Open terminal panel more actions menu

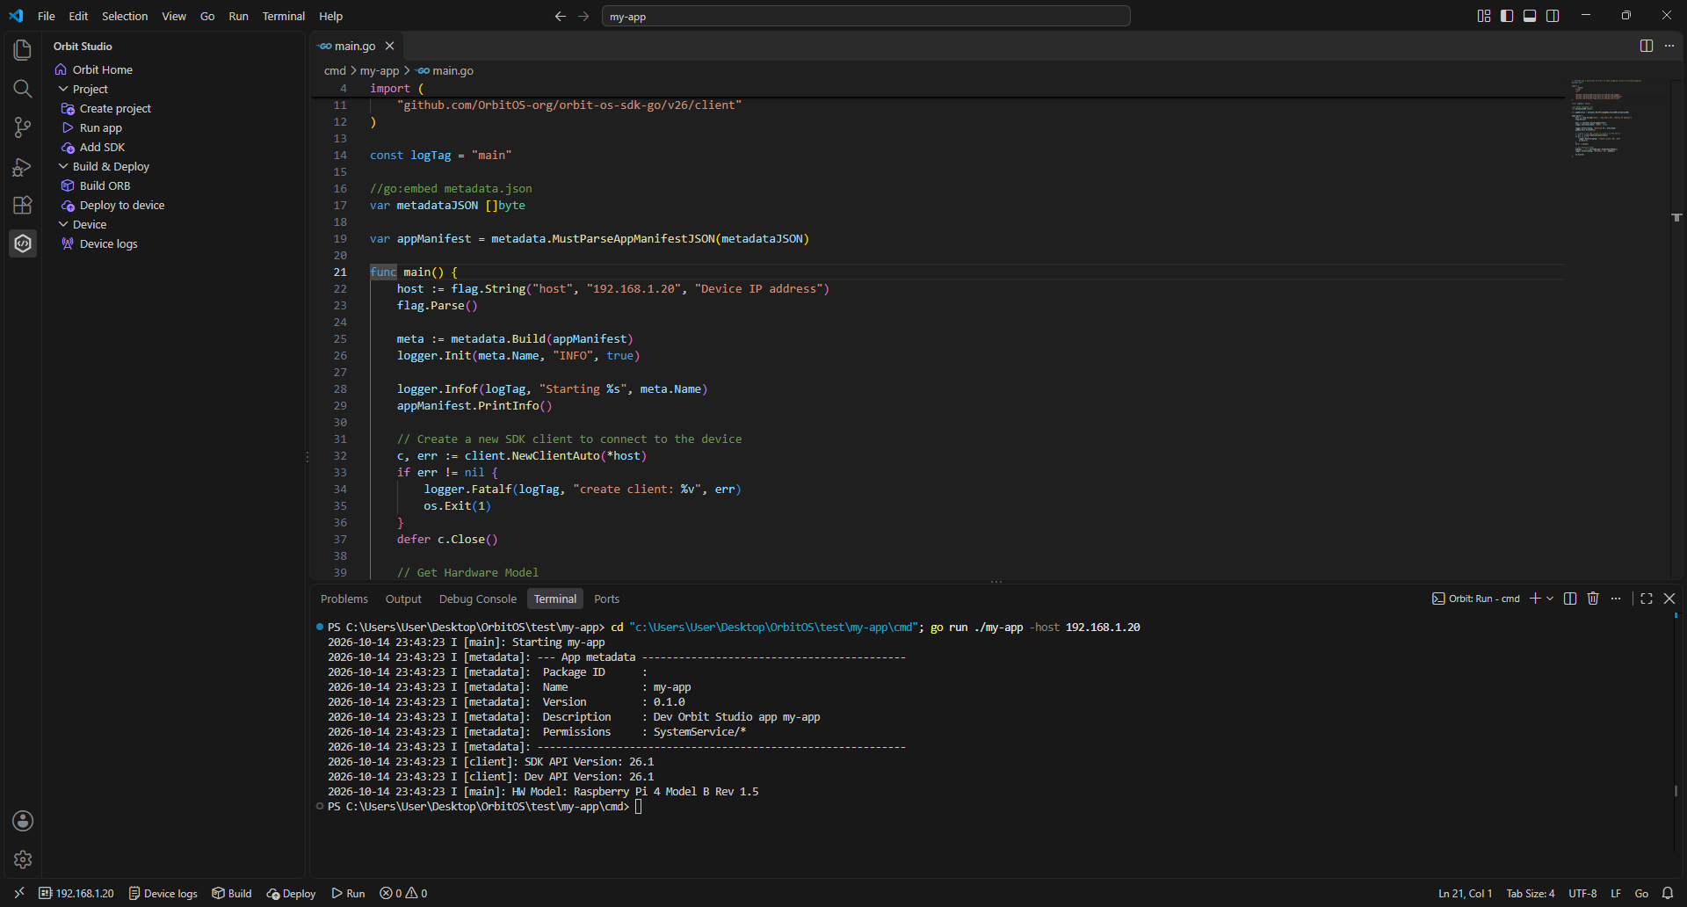coord(1616,599)
